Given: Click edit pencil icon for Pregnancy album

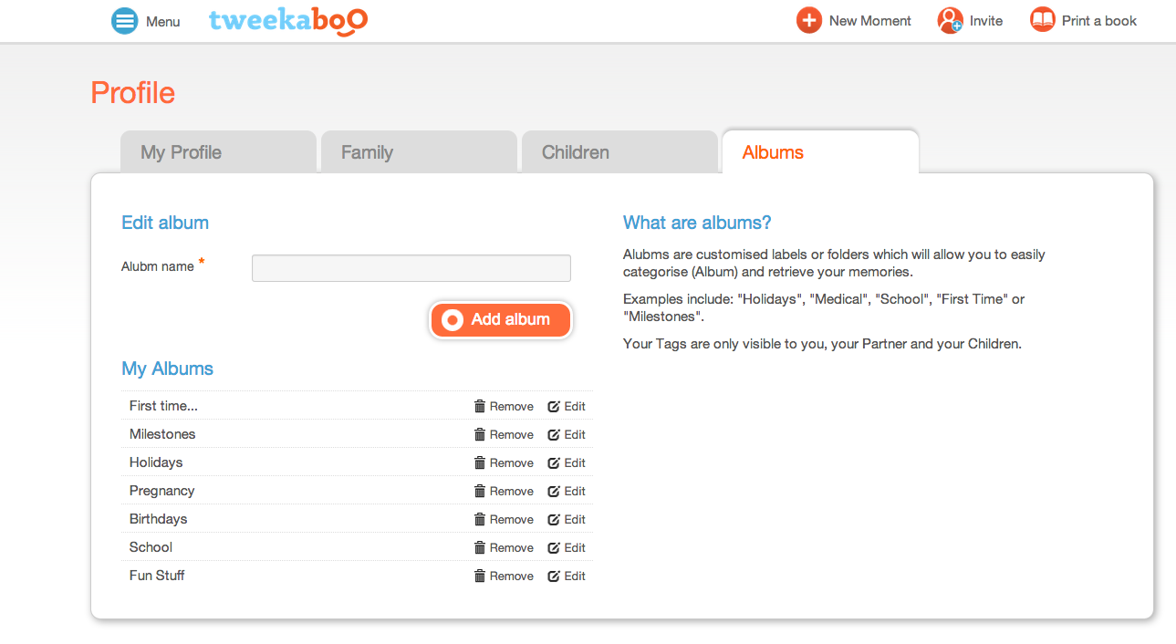Looking at the screenshot, I should (554, 491).
